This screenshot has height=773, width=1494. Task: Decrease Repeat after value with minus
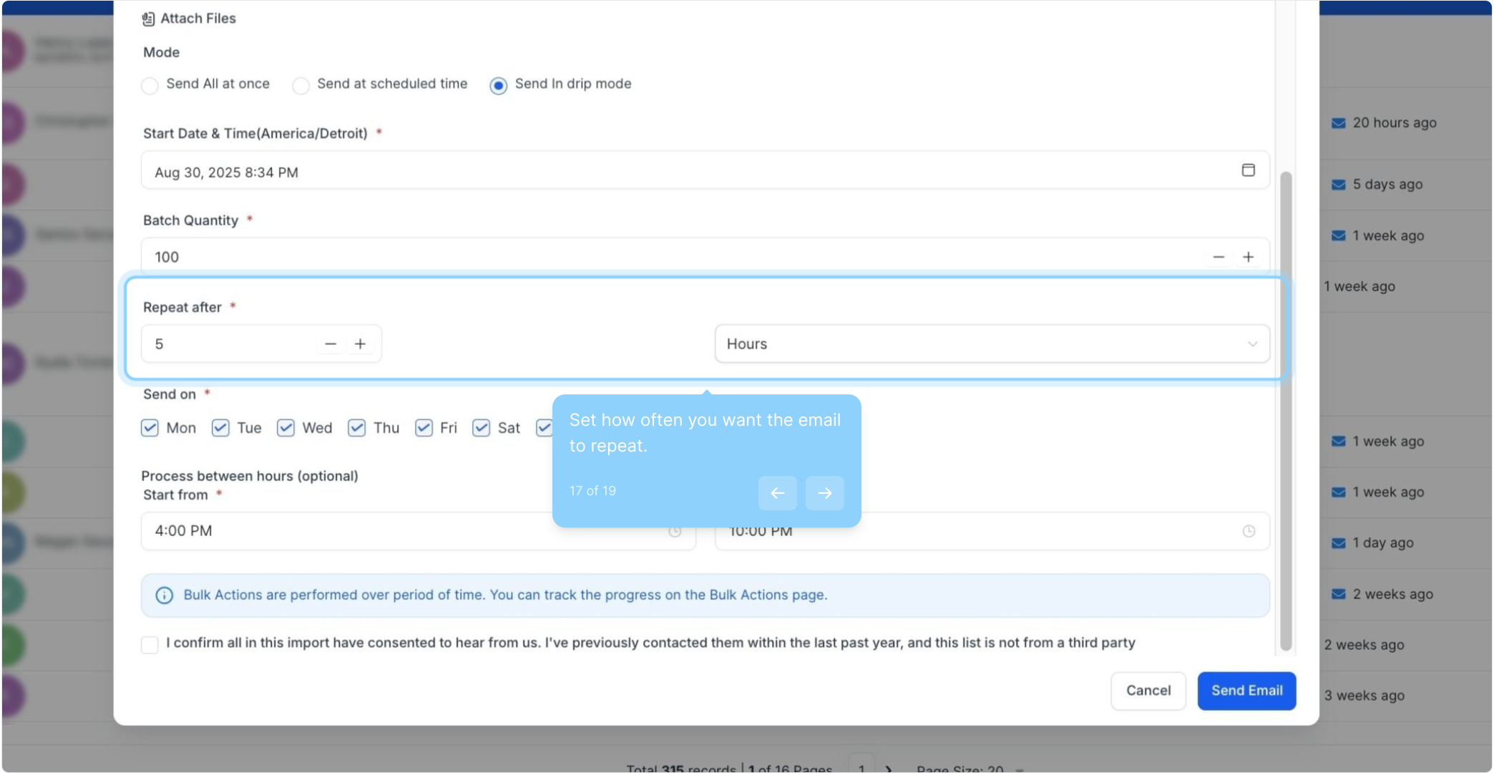coord(331,344)
